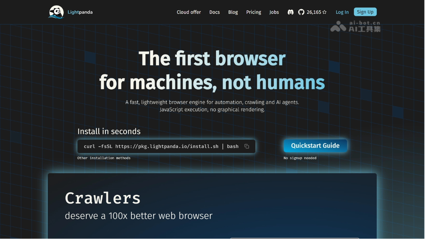Click the 'The first browser' headline
The width and height of the screenshot is (425, 239).
click(x=212, y=58)
